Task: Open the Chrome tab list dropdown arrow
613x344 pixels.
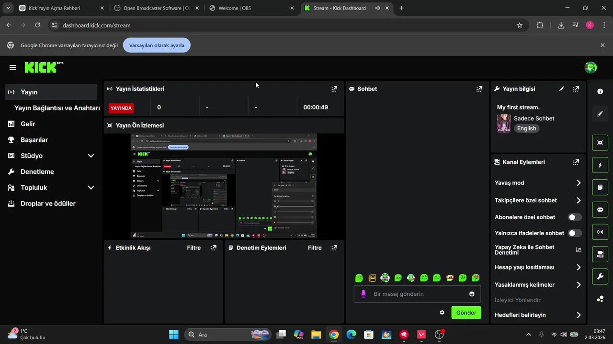Action: point(8,8)
